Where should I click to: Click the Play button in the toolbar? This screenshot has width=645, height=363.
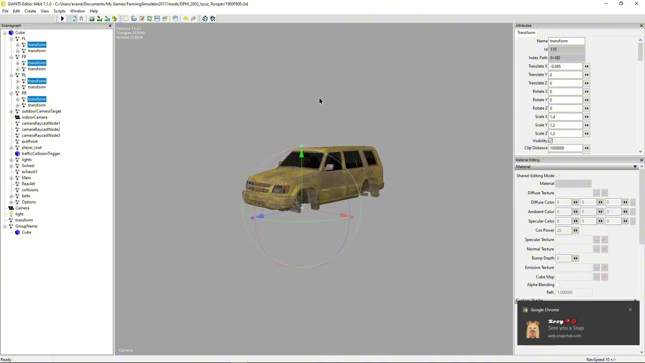coord(62,19)
